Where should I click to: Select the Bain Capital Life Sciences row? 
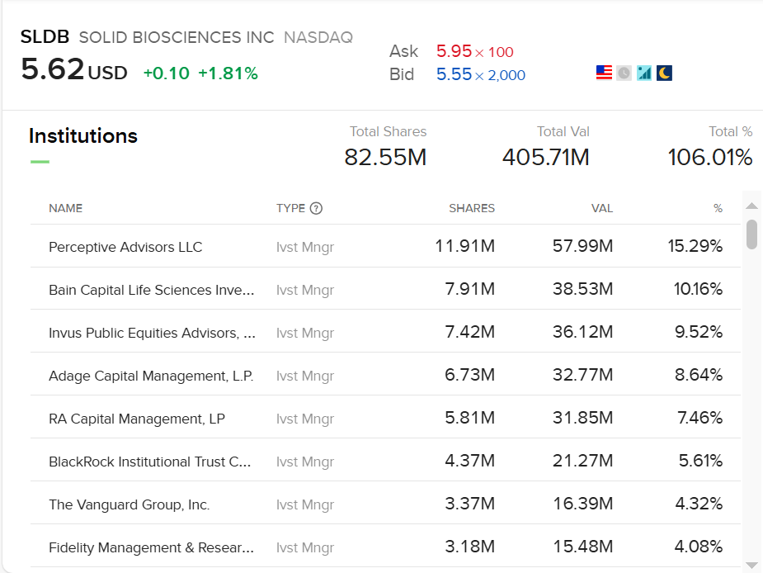pos(152,289)
